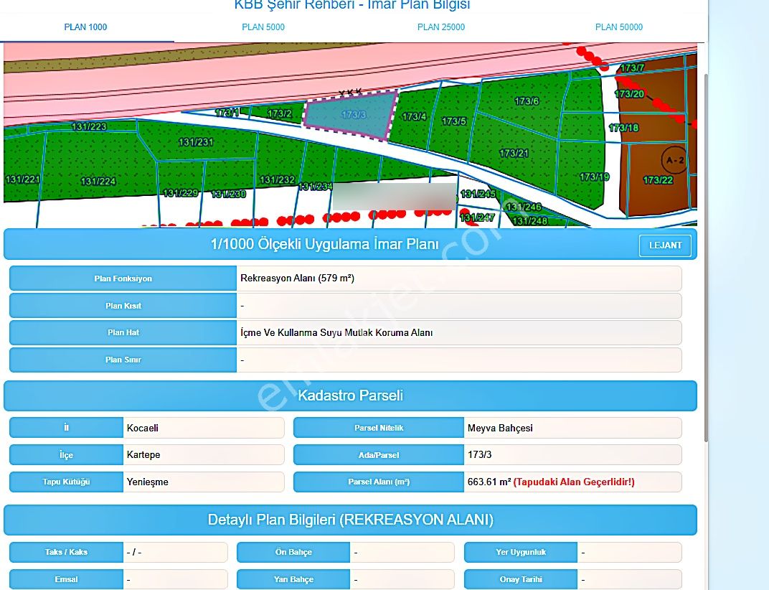This screenshot has width=769, height=590.
Task: Select the Ada/Parsel value 173/3
Action: point(572,455)
